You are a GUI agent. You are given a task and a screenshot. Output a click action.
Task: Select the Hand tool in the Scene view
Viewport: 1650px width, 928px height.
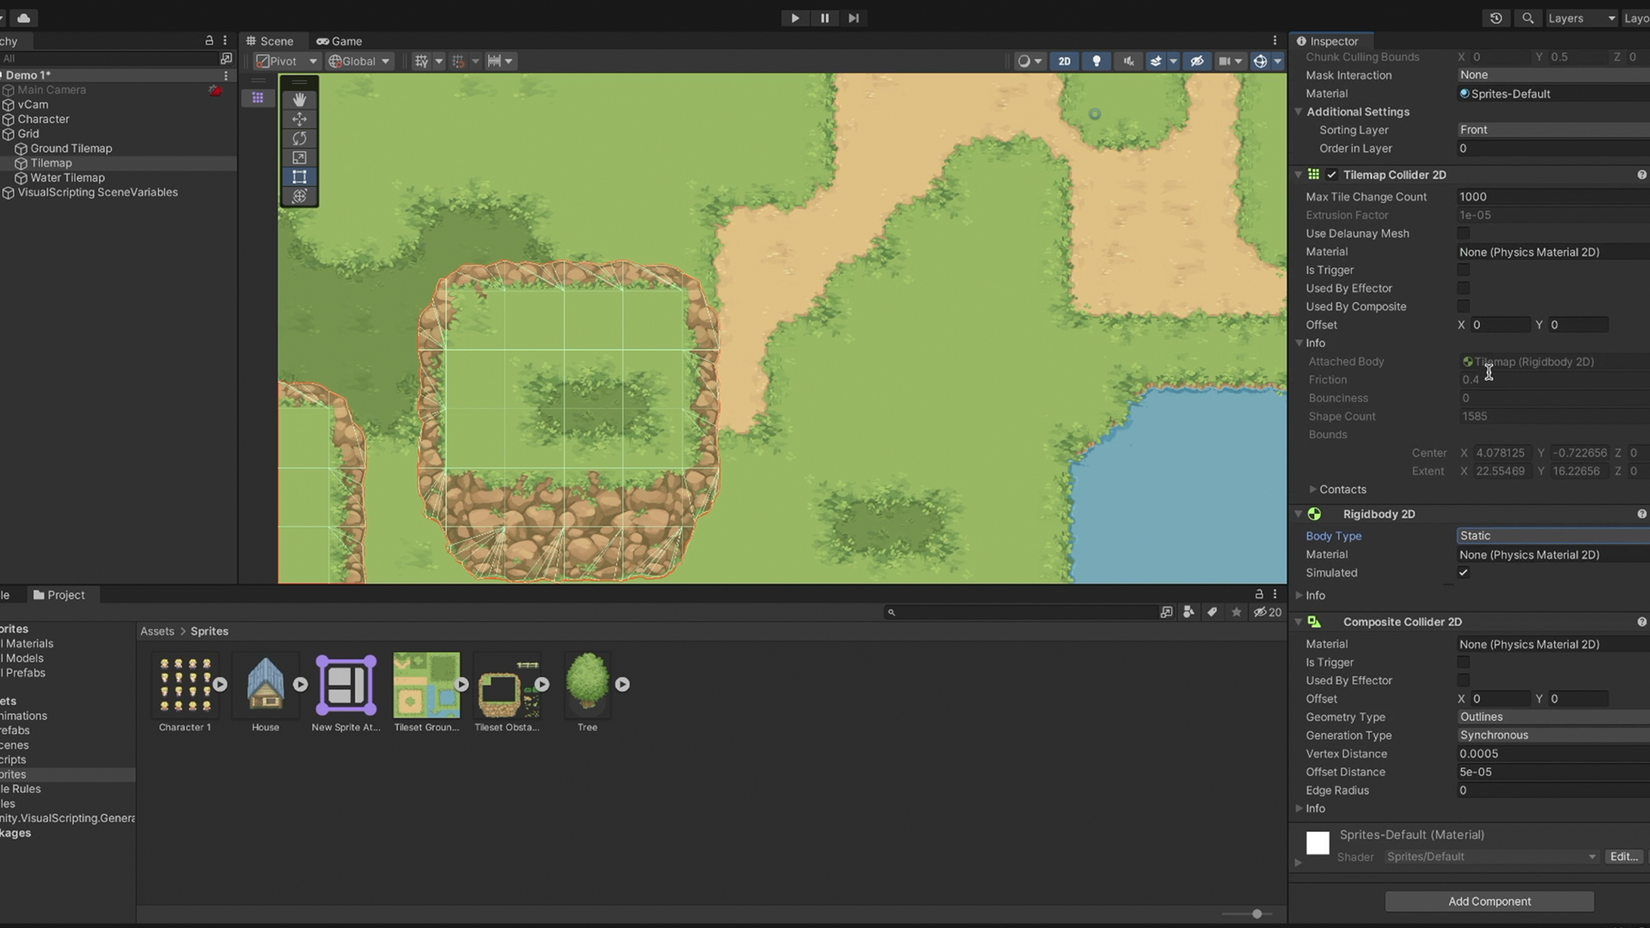click(299, 99)
